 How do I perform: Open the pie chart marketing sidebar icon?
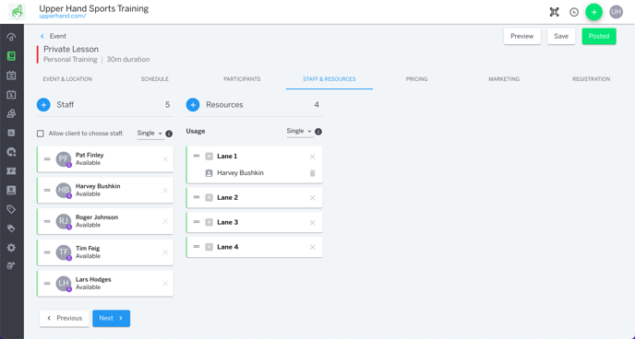[x=11, y=152]
